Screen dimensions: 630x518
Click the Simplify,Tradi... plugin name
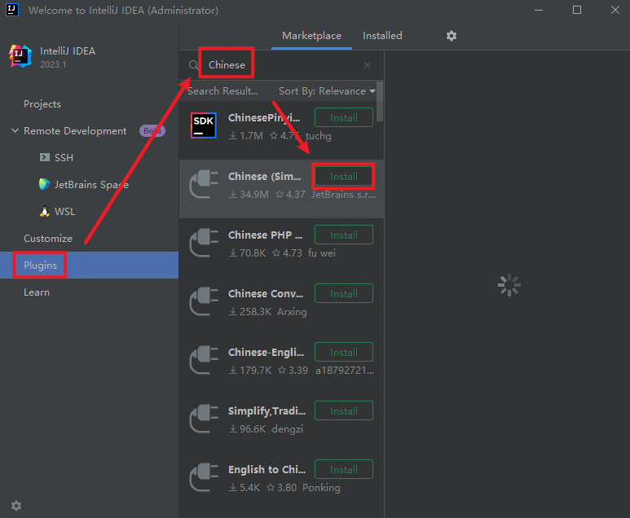point(267,410)
